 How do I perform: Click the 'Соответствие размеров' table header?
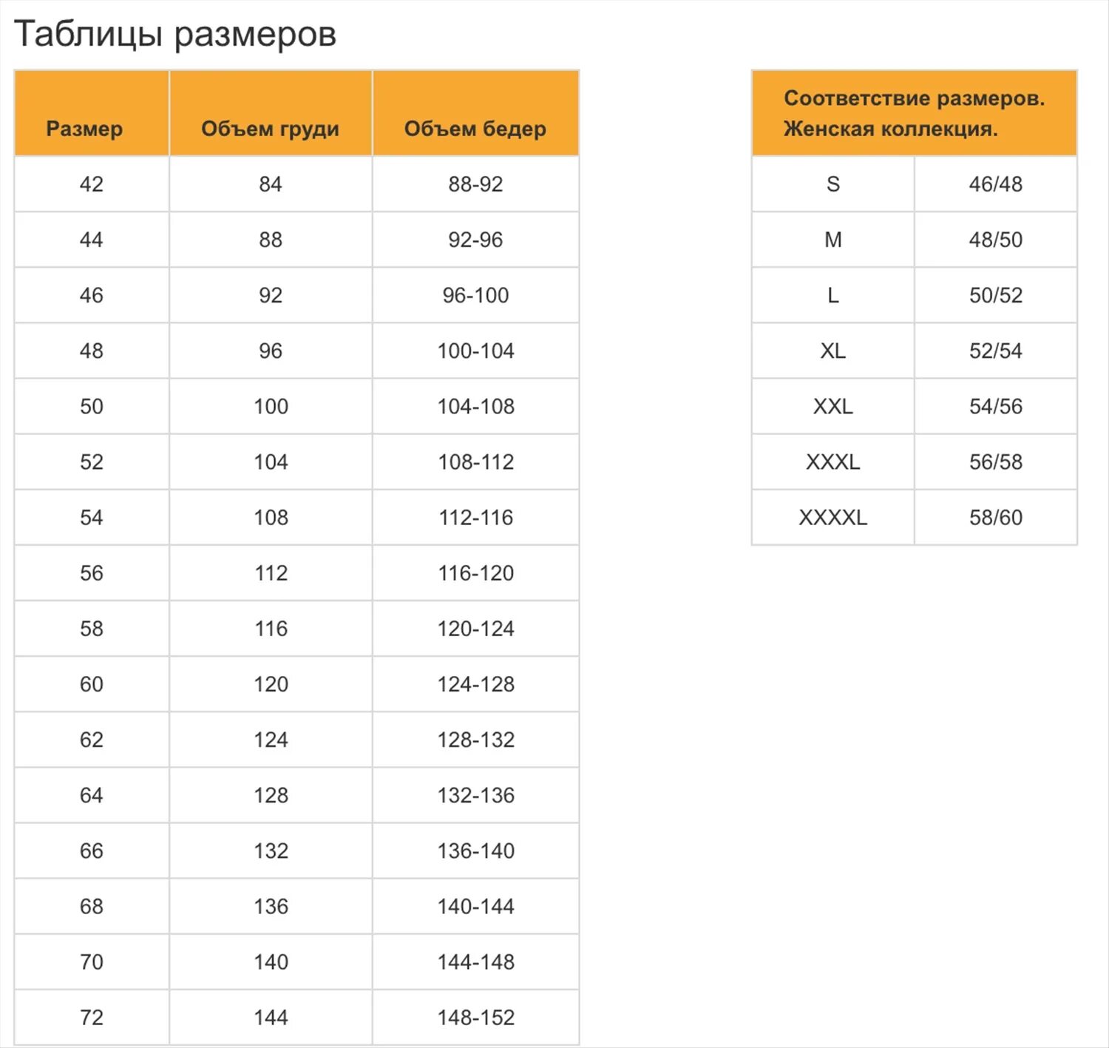pos(914,113)
